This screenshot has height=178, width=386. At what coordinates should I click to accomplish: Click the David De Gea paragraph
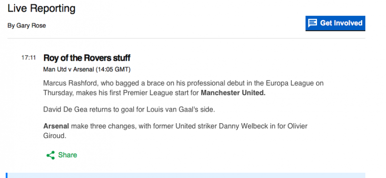click(x=129, y=110)
